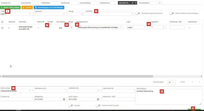This screenshot has width=204, height=111.
Task: Switch to the Bestandsliste tab
Action: click(147, 3)
